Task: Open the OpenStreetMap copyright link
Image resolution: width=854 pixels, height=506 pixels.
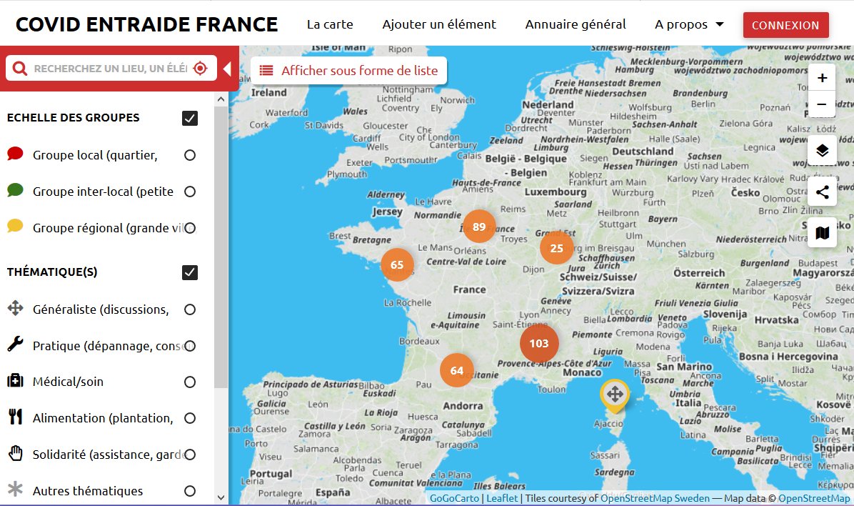Action: coord(814,498)
